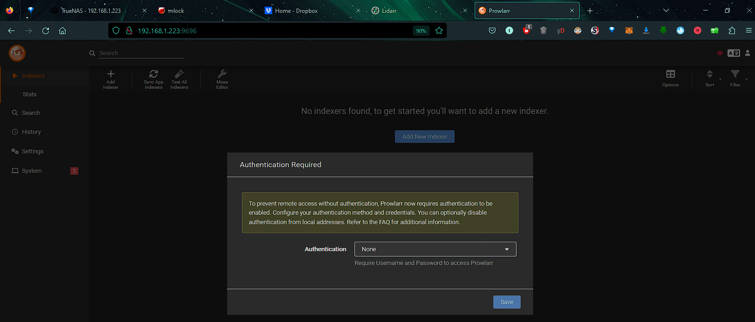Expand the Authentication dropdown set to None
The width and height of the screenshot is (755, 322).
[435, 249]
